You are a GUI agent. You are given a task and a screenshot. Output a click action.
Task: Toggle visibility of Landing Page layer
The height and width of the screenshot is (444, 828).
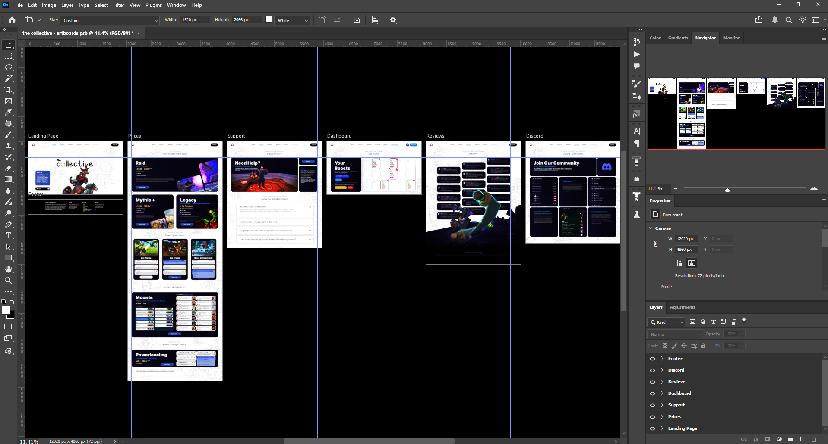click(x=652, y=428)
